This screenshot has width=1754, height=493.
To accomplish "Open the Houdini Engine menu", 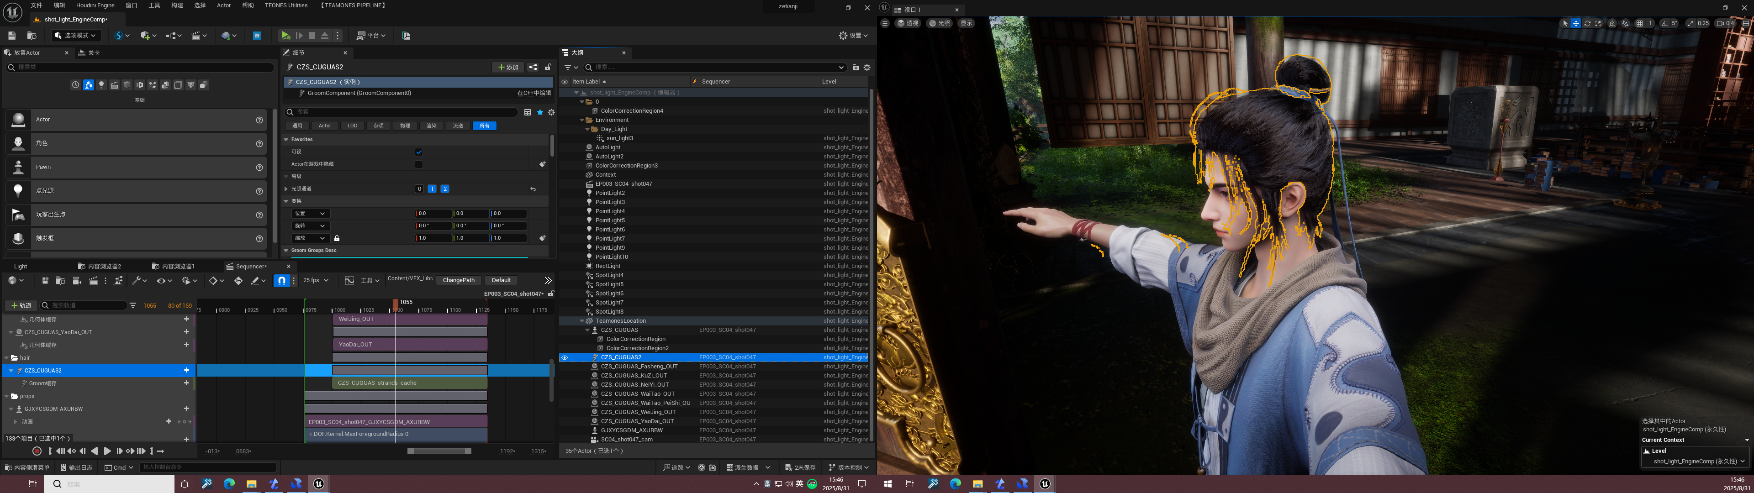I will pyautogui.click(x=95, y=5).
